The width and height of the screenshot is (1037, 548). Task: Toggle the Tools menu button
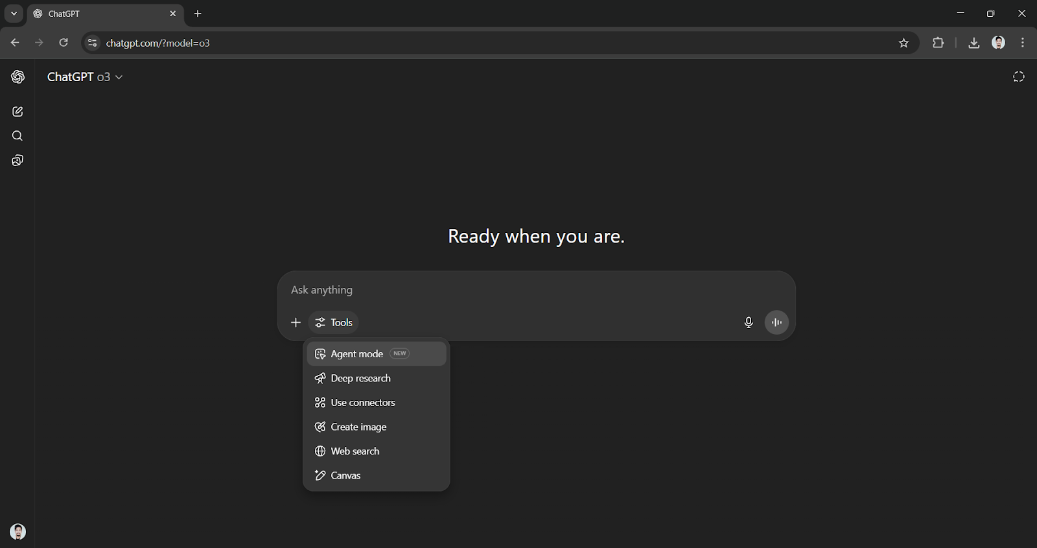click(334, 322)
